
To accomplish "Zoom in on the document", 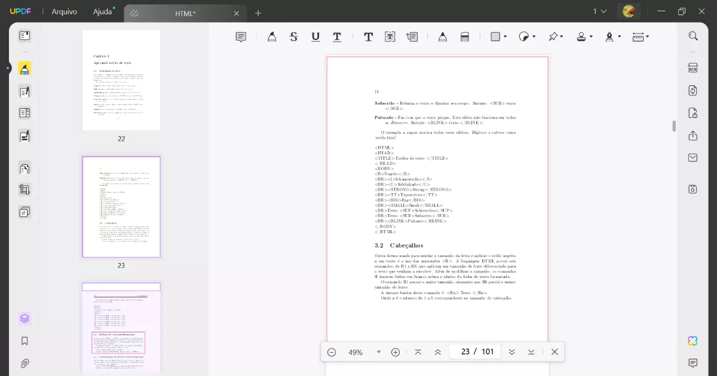I will coord(396,351).
